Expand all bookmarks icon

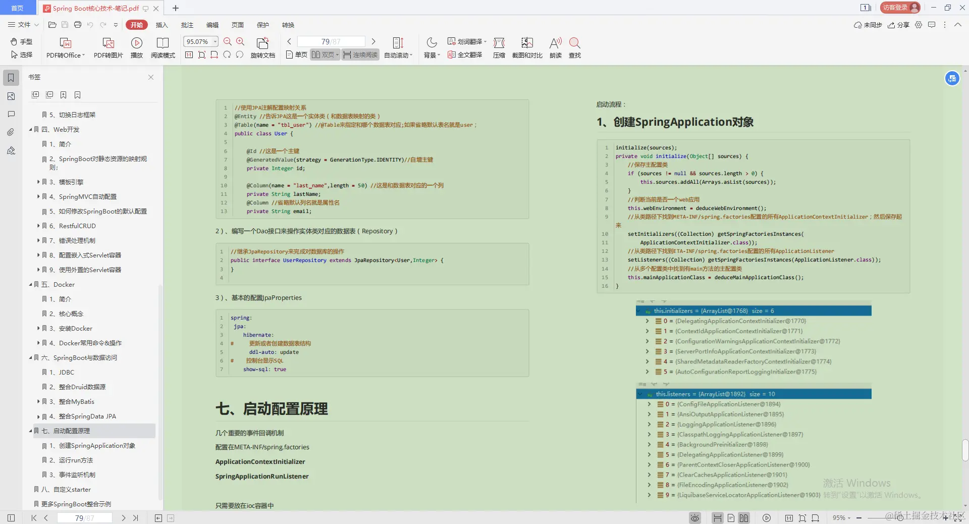point(35,95)
